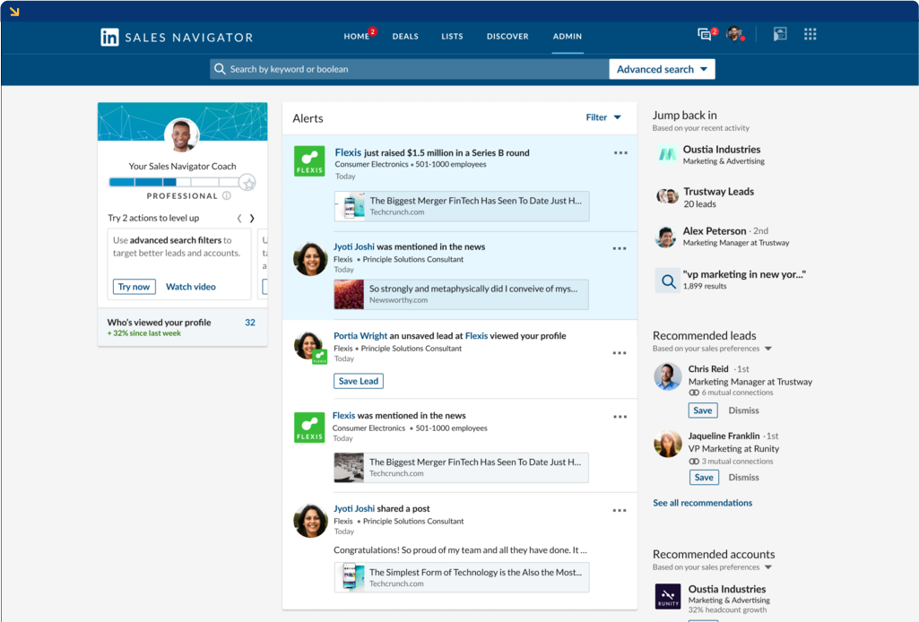Open the Filter dropdown in the Alerts panel

coord(603,117)
